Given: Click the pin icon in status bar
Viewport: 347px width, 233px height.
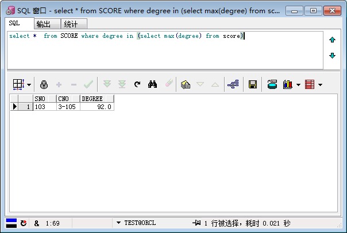Looking at the screenshot, I should (196, 223).
